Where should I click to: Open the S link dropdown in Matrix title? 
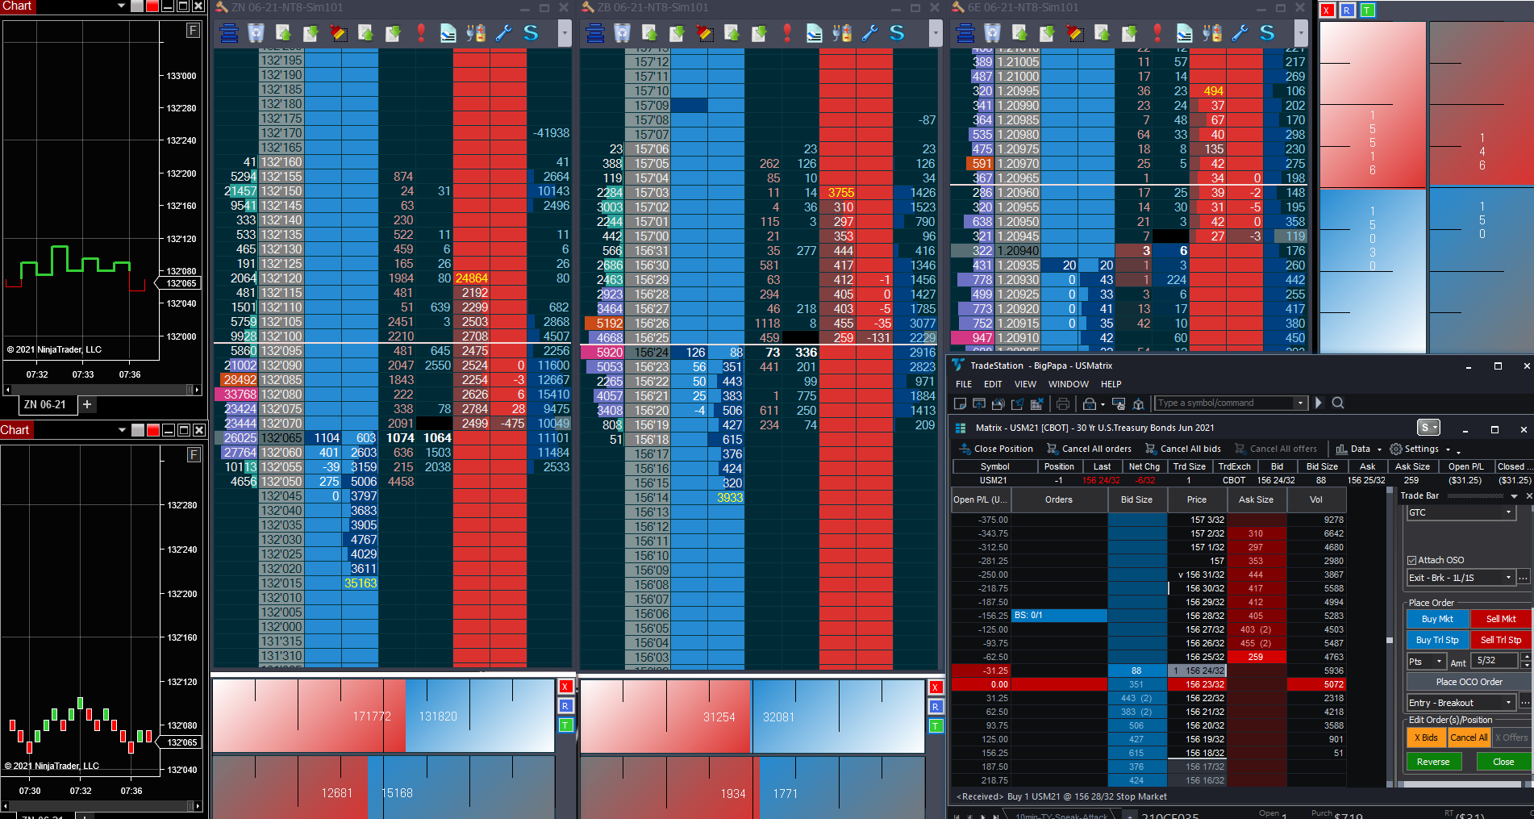(1428, 428)
